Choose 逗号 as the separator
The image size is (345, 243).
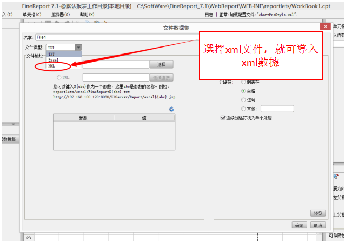point(243,100)
